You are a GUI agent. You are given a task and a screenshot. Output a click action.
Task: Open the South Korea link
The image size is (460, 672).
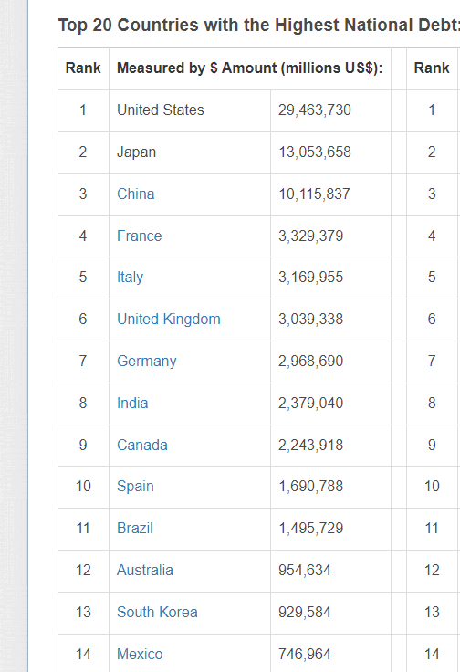(157, 613)
